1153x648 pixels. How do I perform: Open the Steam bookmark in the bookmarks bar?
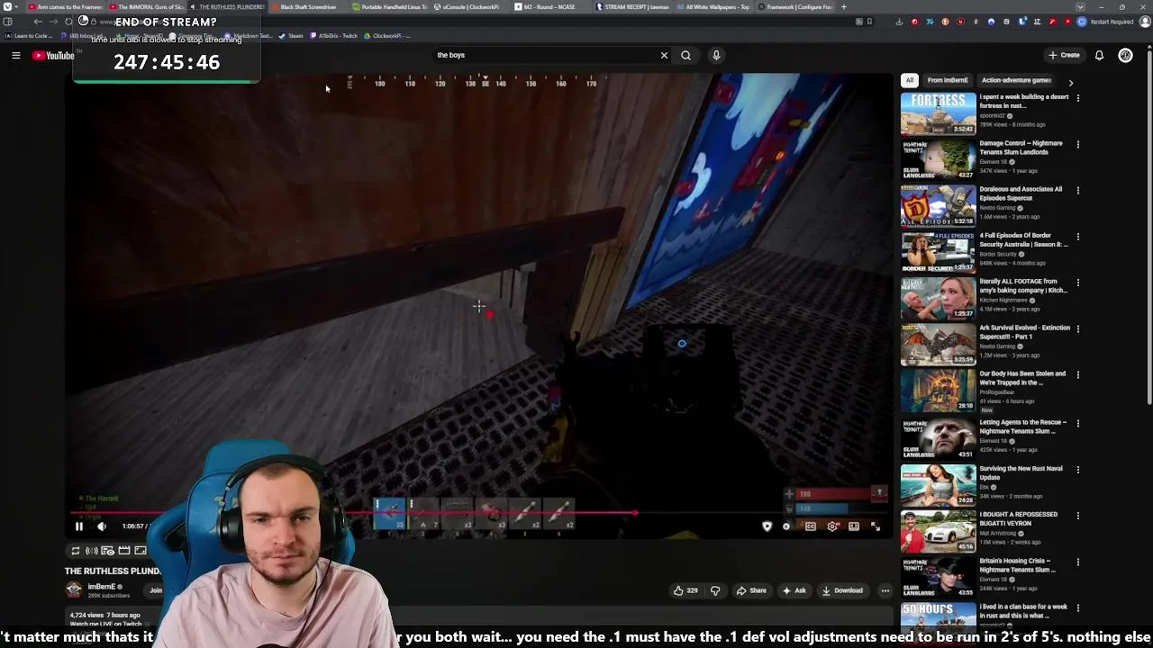pyautogui.click(x=290, y=36)
